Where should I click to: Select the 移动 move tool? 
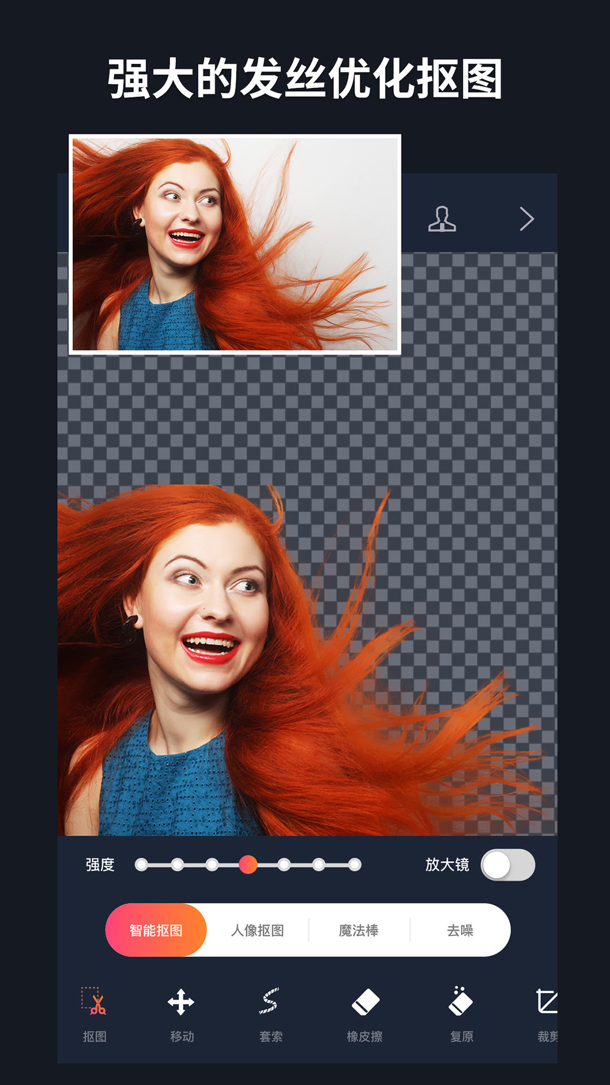tap(181, 1013)
